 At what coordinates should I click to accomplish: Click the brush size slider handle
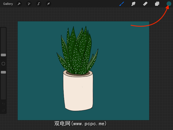pos(3,55)
